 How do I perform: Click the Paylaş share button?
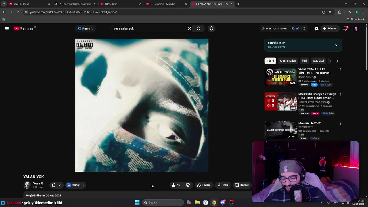[x=204, y=185]
